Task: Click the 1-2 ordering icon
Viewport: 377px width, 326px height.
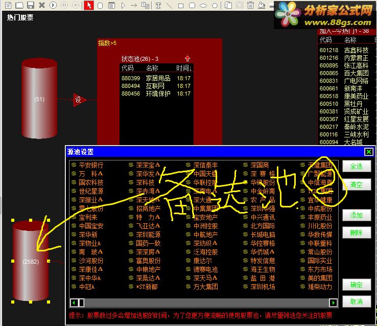Action: [145, 5]
